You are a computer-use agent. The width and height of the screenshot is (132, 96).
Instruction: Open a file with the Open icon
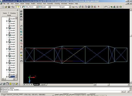6,7
